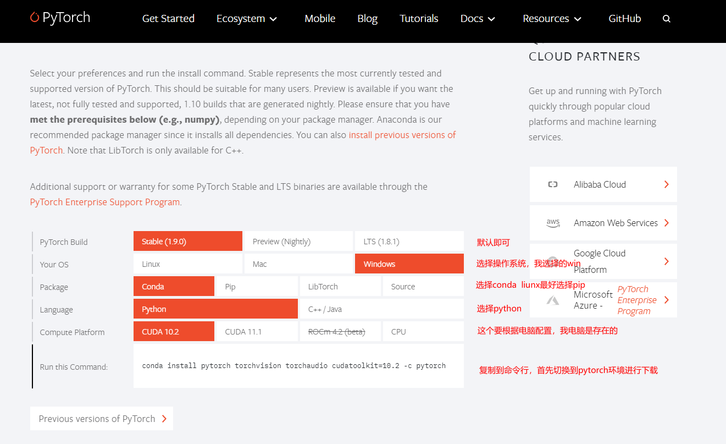Select Source package option
726x444 pixels.
coord(423,287)
